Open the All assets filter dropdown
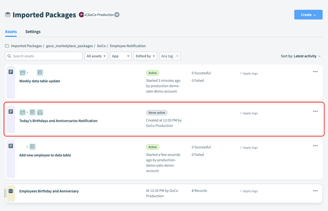The height and width of the screenshot is (211, 328). (x=96, y=56)
